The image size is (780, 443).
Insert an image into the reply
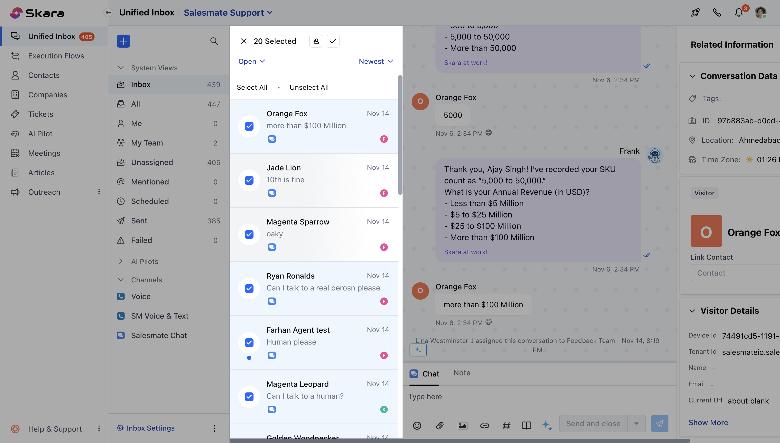point(462,425)
